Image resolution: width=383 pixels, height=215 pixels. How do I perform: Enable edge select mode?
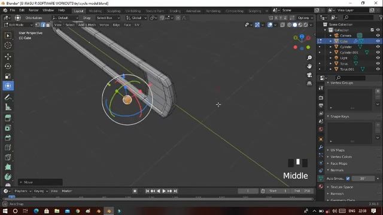coord(43,25)
